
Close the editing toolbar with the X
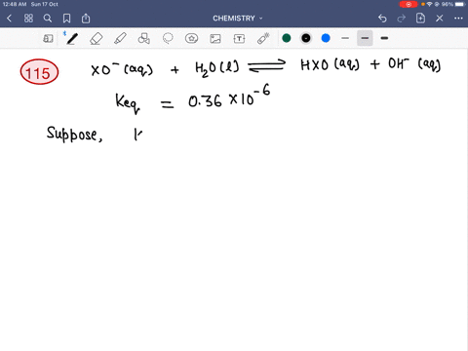(440, 19)
